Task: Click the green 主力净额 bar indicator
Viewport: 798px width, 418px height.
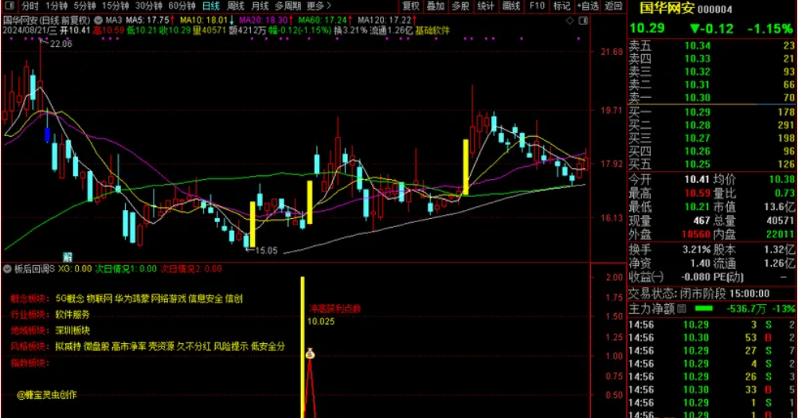Action: 704,308
